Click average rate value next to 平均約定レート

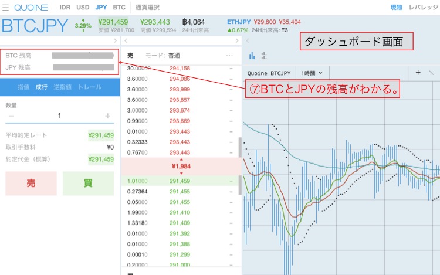point(101,135)
